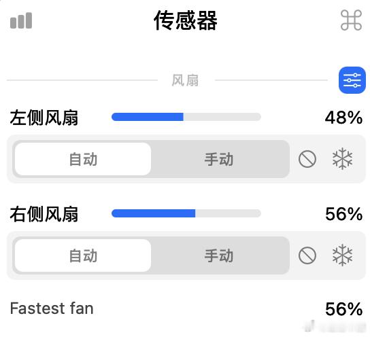
Task: Toggle the blue fan controls sliders icon
Action: pos(352,80)
